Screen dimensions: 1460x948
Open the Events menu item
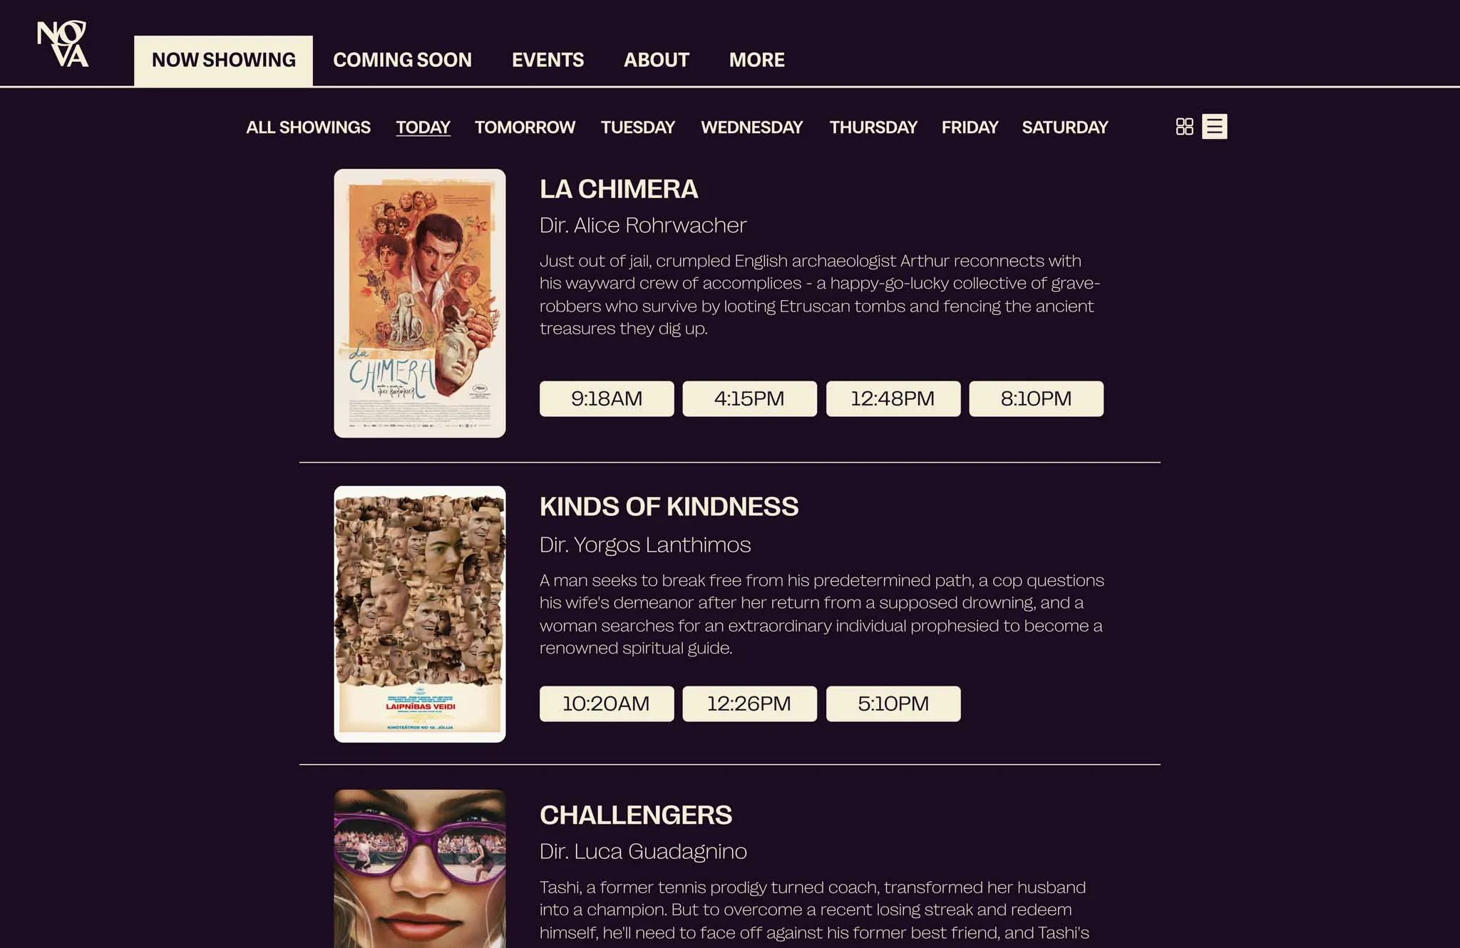pyautogui.click(x=547, y=60)
